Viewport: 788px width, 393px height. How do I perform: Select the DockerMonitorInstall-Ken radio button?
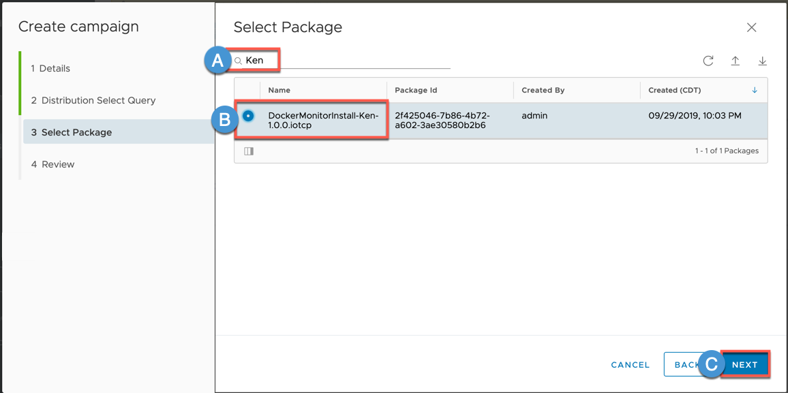pos(248,116)
